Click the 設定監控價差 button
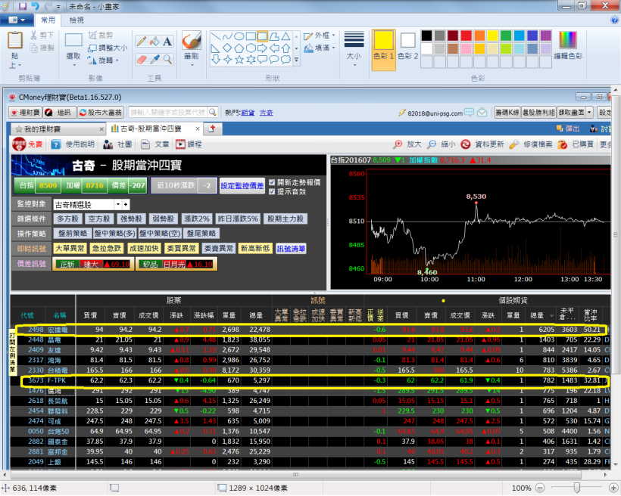The image size is (621, 496). (242, 185)
